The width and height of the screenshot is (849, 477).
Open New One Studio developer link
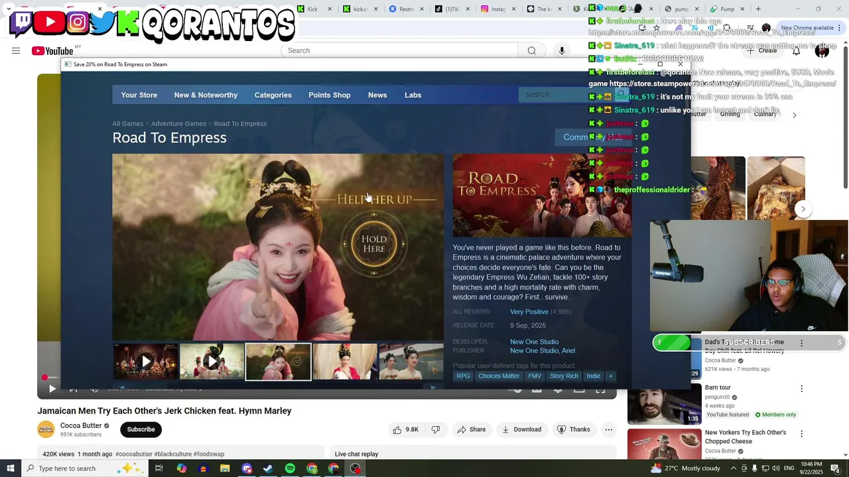534,342
